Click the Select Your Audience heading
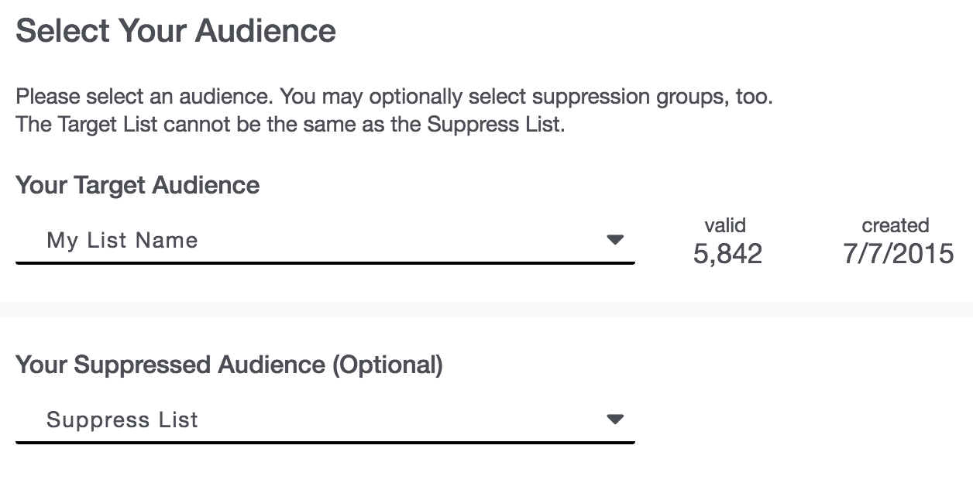The height and width of the screenshot is (483, 973). [176, 31]
